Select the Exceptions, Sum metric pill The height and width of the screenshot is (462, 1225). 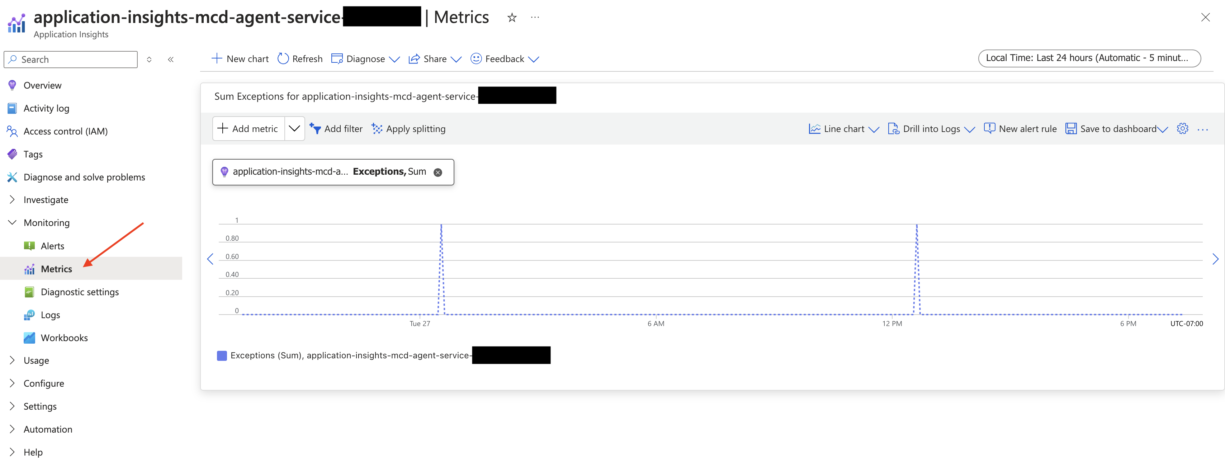click(333, 172)
